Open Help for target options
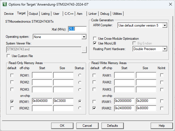The image size is (175, 131). click(162, 126)
